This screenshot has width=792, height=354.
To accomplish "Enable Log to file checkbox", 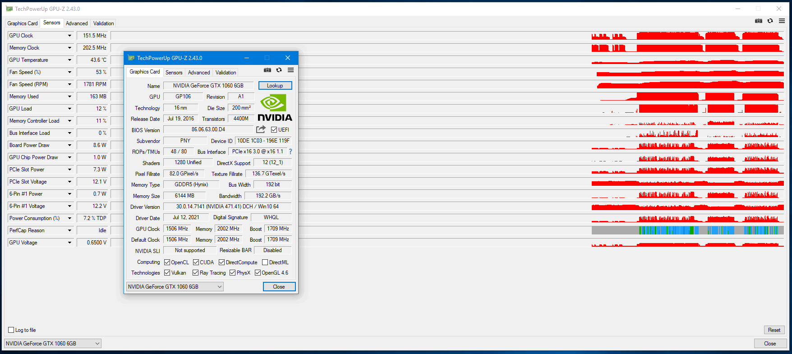I will pyautogui.click(x=11, y=330).
